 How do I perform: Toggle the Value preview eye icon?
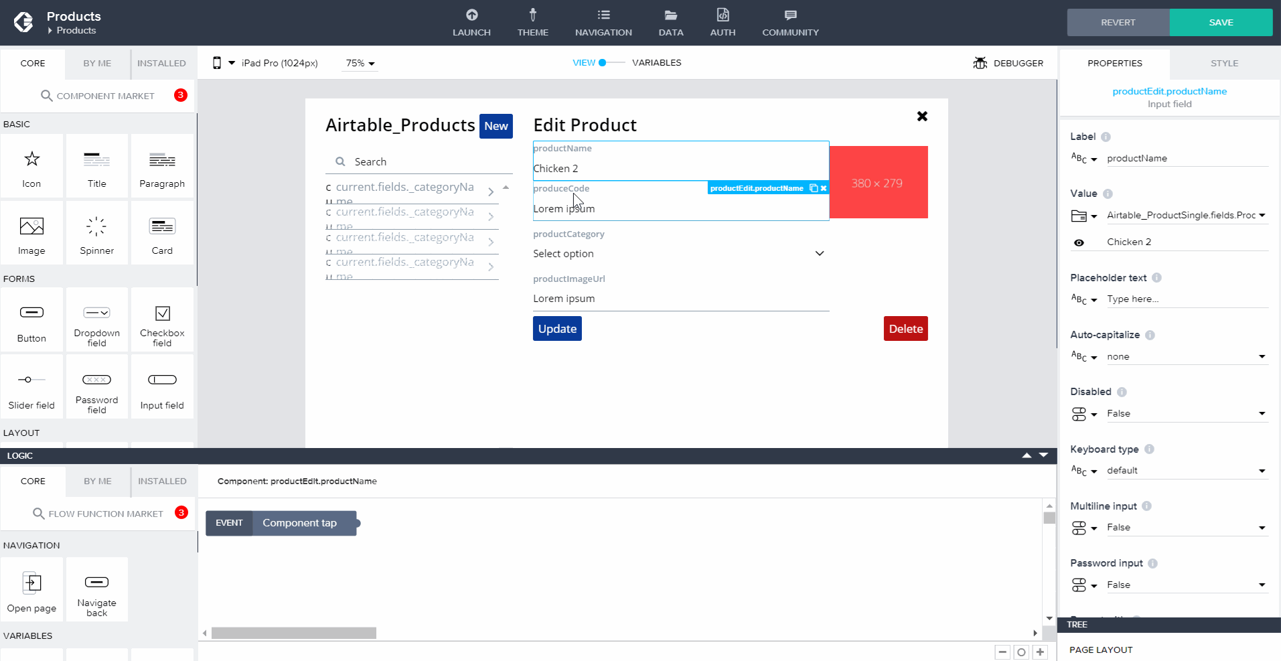pos(1079,242)
